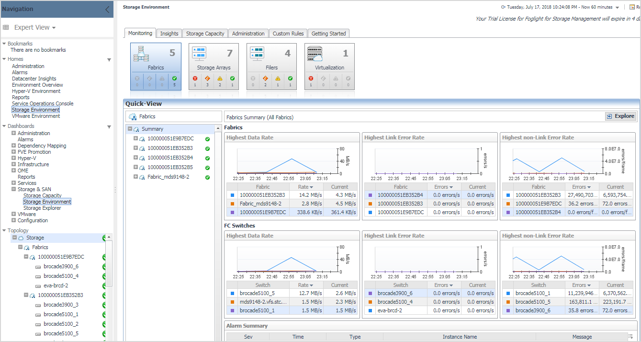The height and width of the screenshot is (342, 641).
Task: Click the Explore button
Action: point(620,116)
